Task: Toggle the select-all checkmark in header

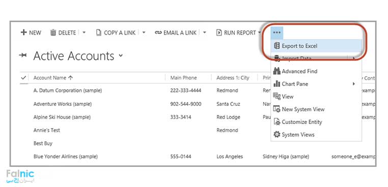Action: pyautogui.click(x=24, y=78)
